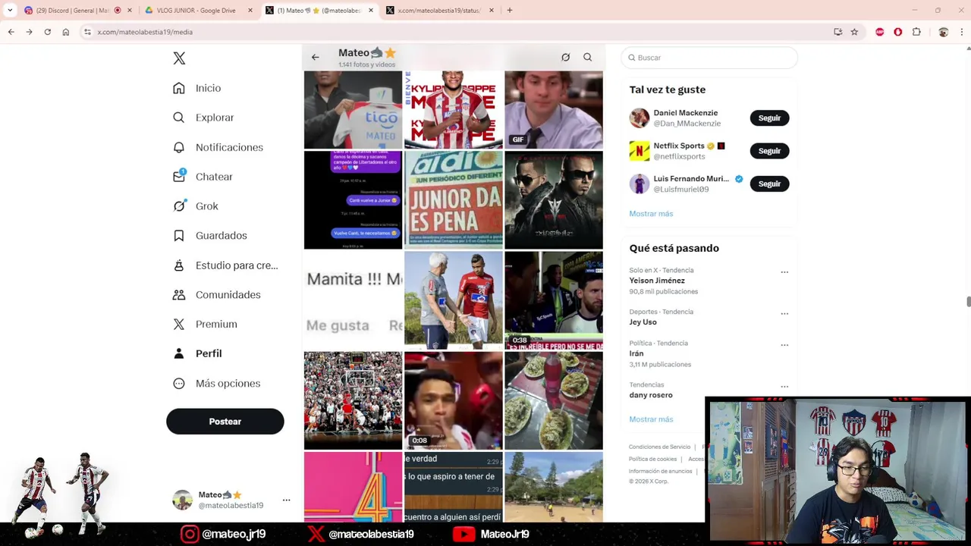Click Mostrar más under Tal vez te guste
Viewport: 971px width, 546px height.
(x=651, y=214)
